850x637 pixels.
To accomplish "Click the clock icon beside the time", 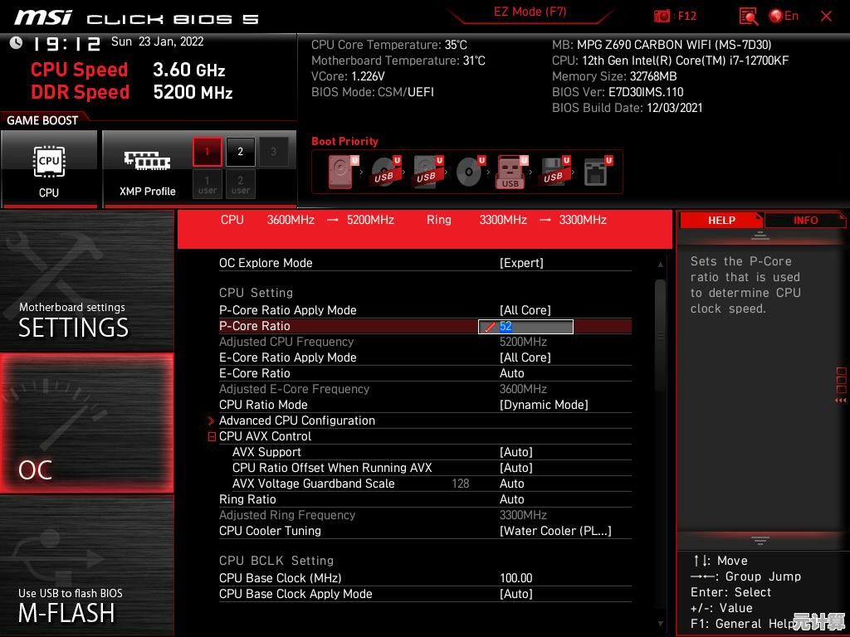I will coord(17,43).
